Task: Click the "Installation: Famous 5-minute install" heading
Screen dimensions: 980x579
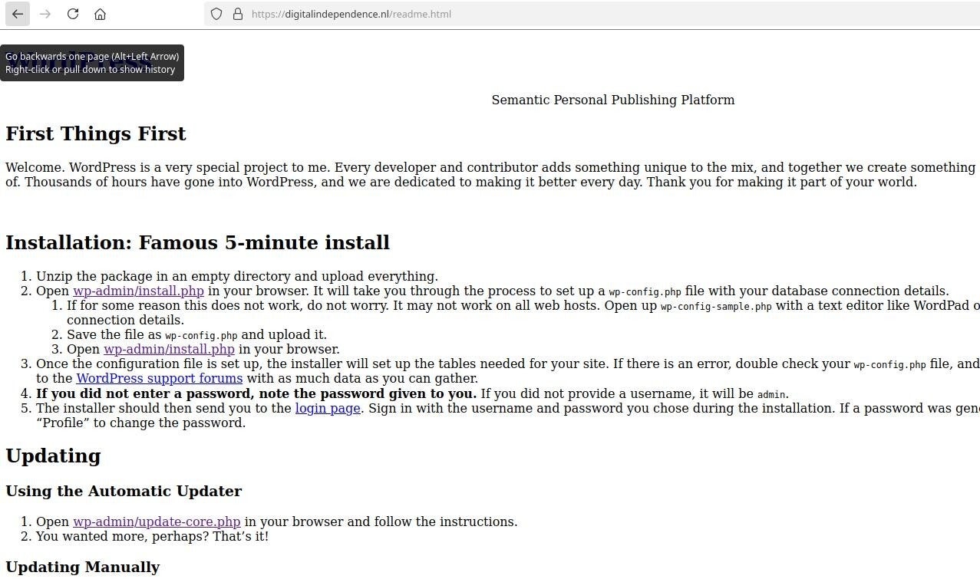Action: coord(197,243)
